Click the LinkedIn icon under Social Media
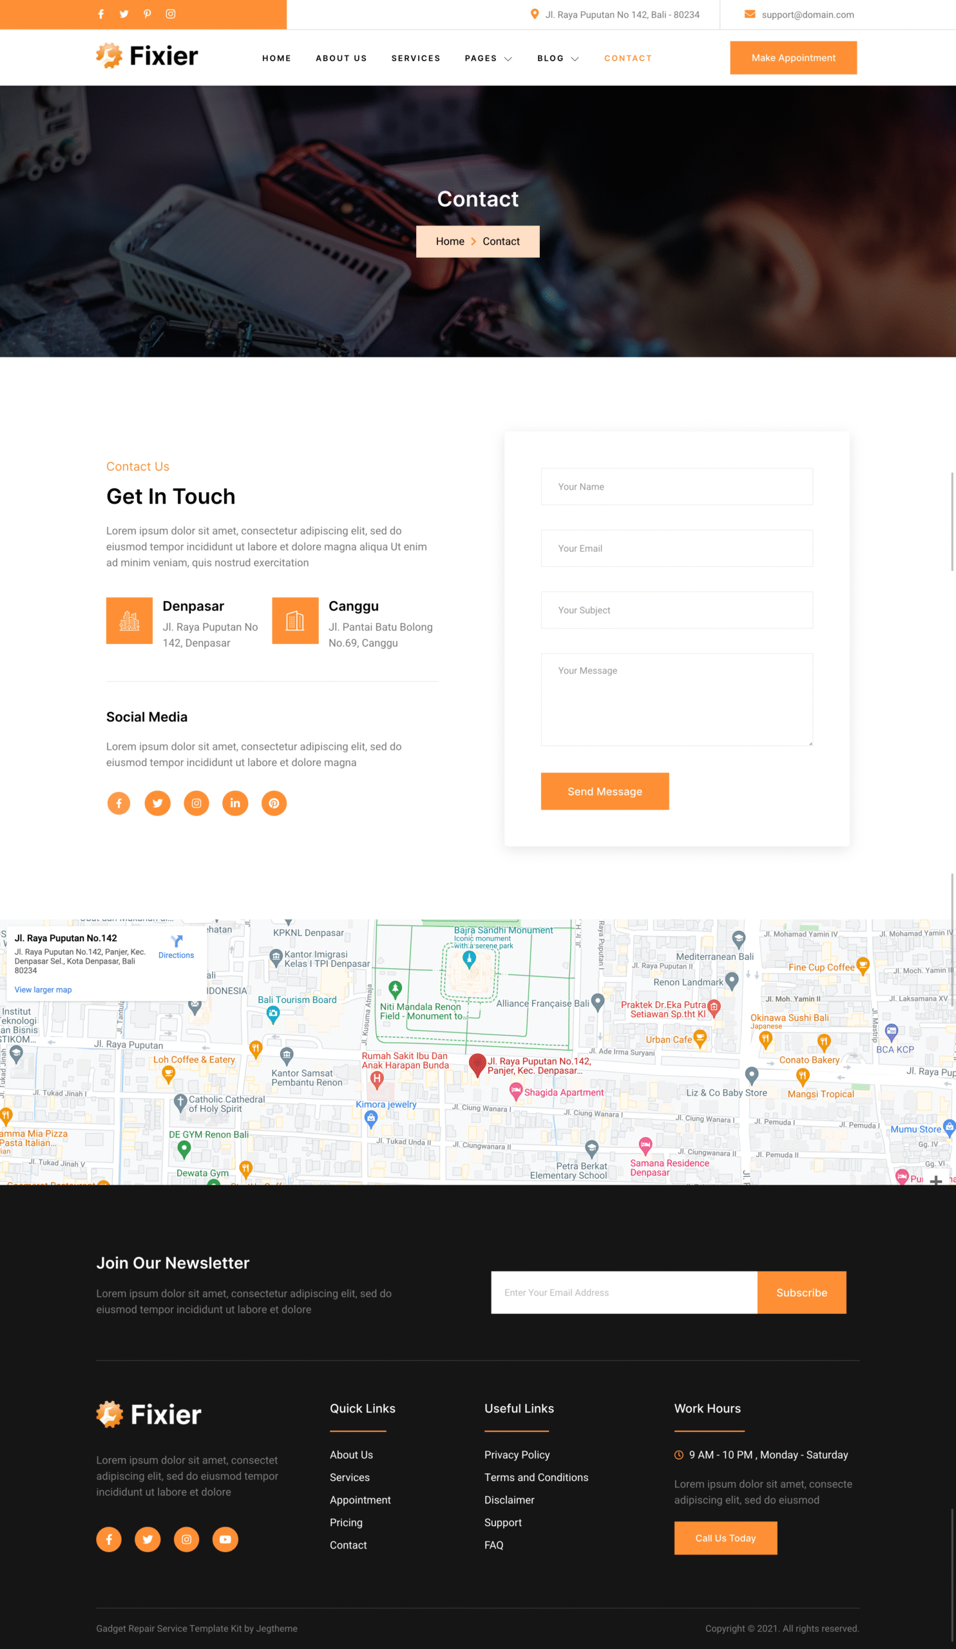 point(235,803)
